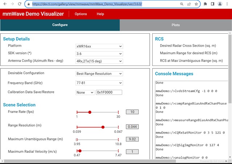Screen dimensions: 232x164
Task: Click the Maximum Radial Velocity value box
Action: coord(132,152)
